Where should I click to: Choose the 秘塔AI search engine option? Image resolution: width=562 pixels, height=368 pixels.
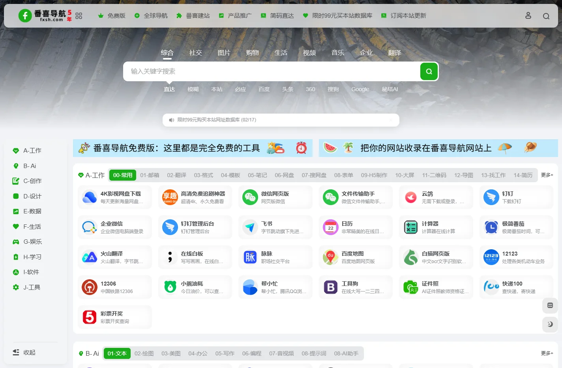click(x=390, y=89)
